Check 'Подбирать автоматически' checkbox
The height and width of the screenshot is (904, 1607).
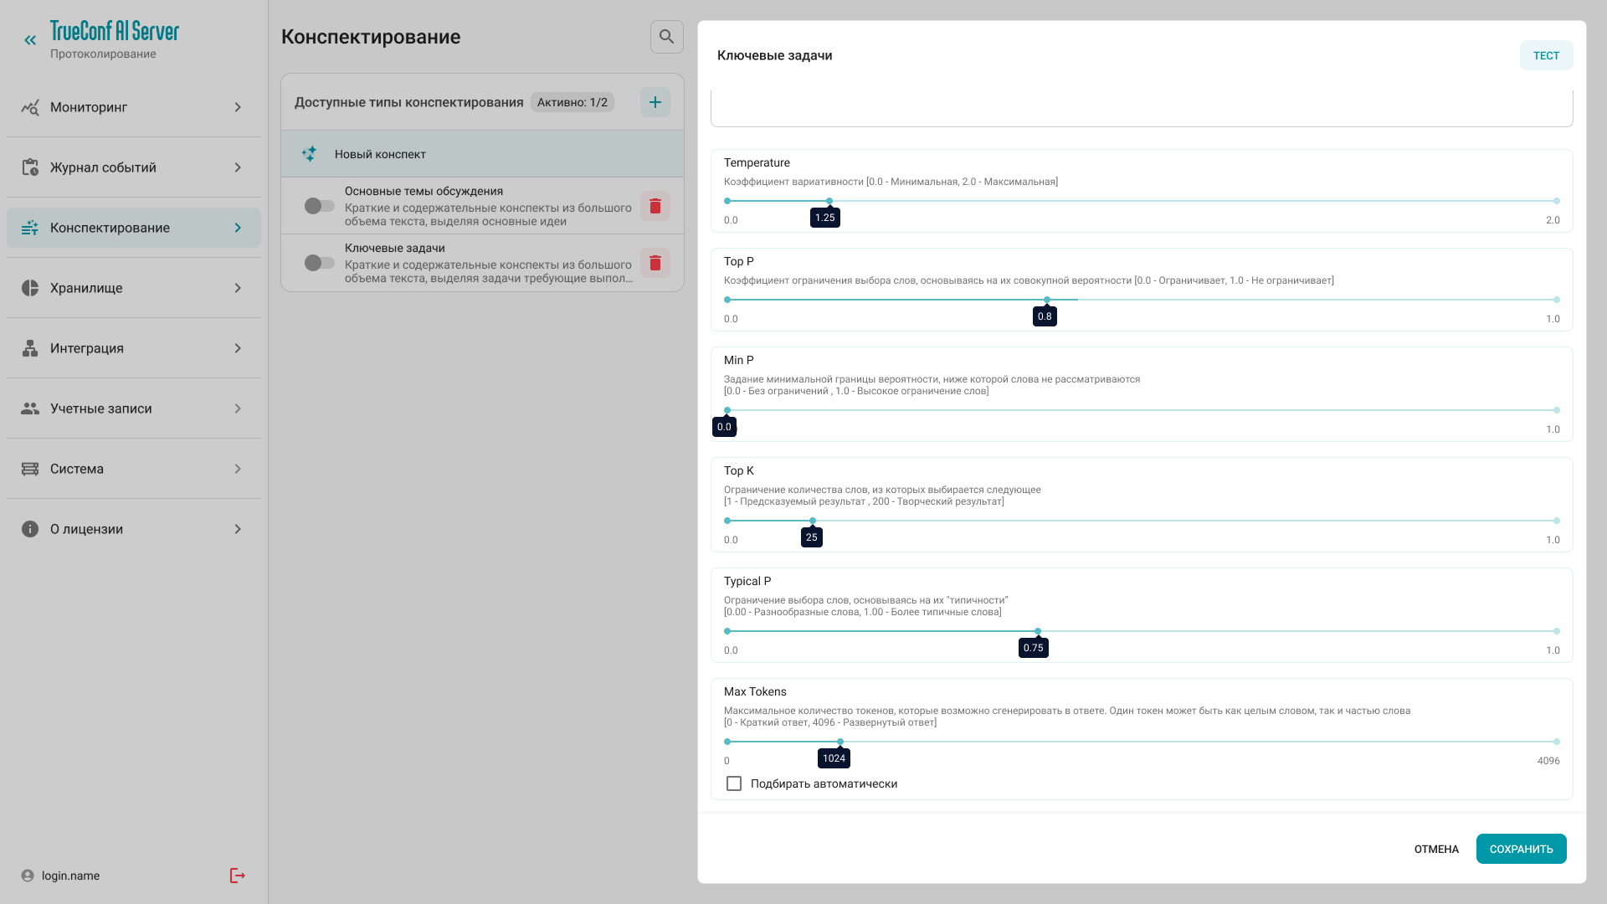734,783
